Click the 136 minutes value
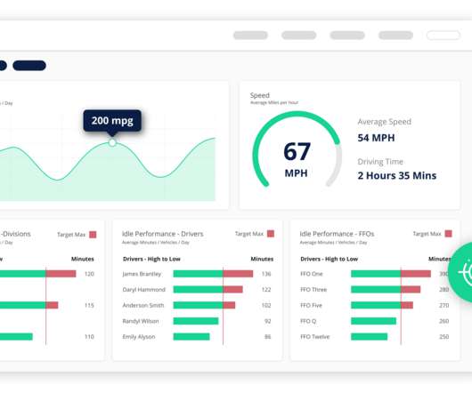Image resolution: width=472 pixels, height=393 pixels. [266, 274]
